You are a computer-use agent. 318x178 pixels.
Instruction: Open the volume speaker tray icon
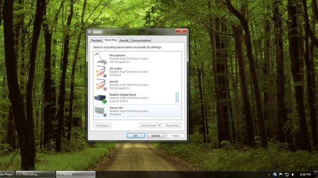tap(293, 175)
